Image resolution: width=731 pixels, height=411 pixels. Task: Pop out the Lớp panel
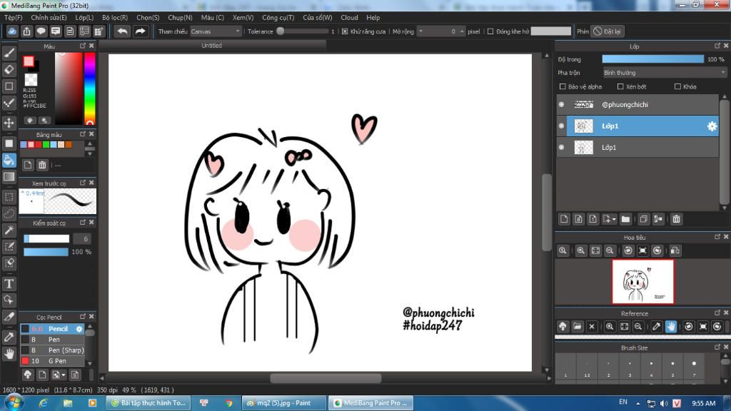(717, 46)
